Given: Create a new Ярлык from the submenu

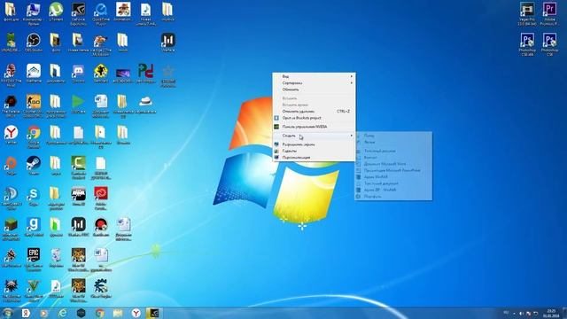Looking at the screenshot, I should point(393,142).
